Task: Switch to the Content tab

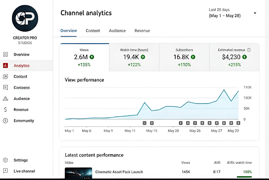Action: click(93, 31)
